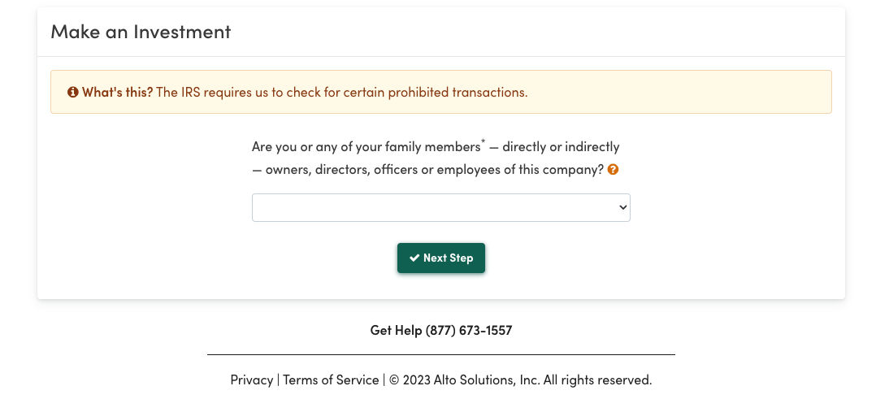This screenshot has width=876, height=399.
Task: Click "All rights reserved" footer text
Action: point(597,380)
